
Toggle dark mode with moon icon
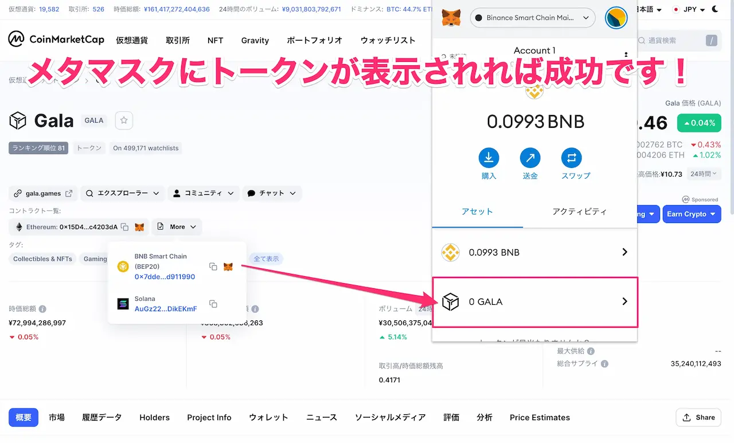715,9
